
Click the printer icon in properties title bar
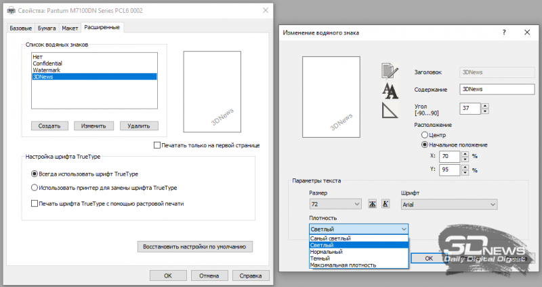(5, 11)
